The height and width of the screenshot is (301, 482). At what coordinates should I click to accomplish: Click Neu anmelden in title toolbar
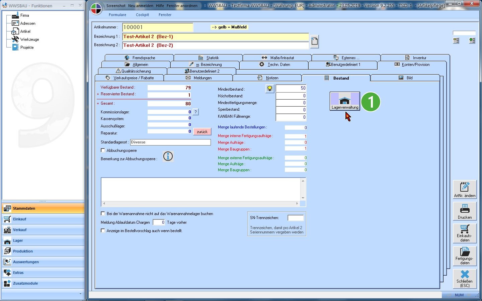(x=141, y=6)
